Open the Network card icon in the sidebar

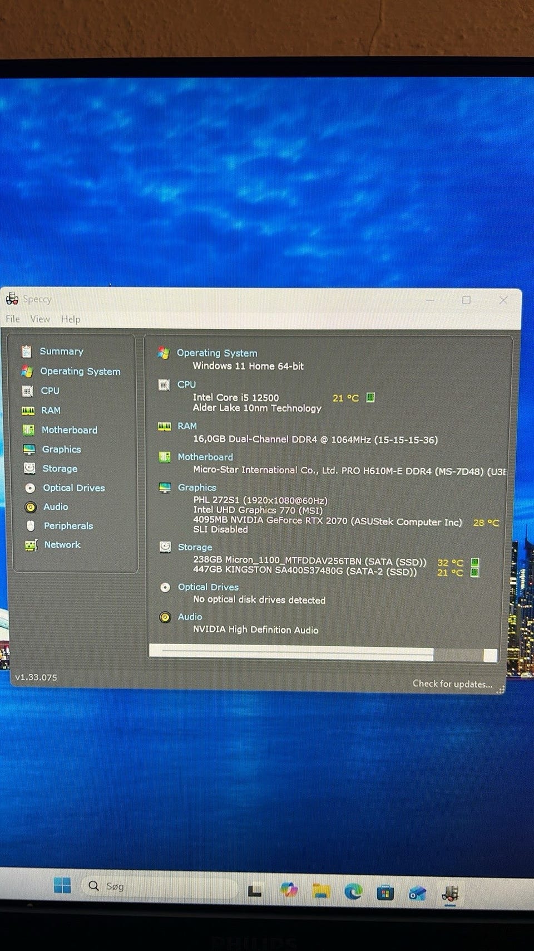(31, 545)
